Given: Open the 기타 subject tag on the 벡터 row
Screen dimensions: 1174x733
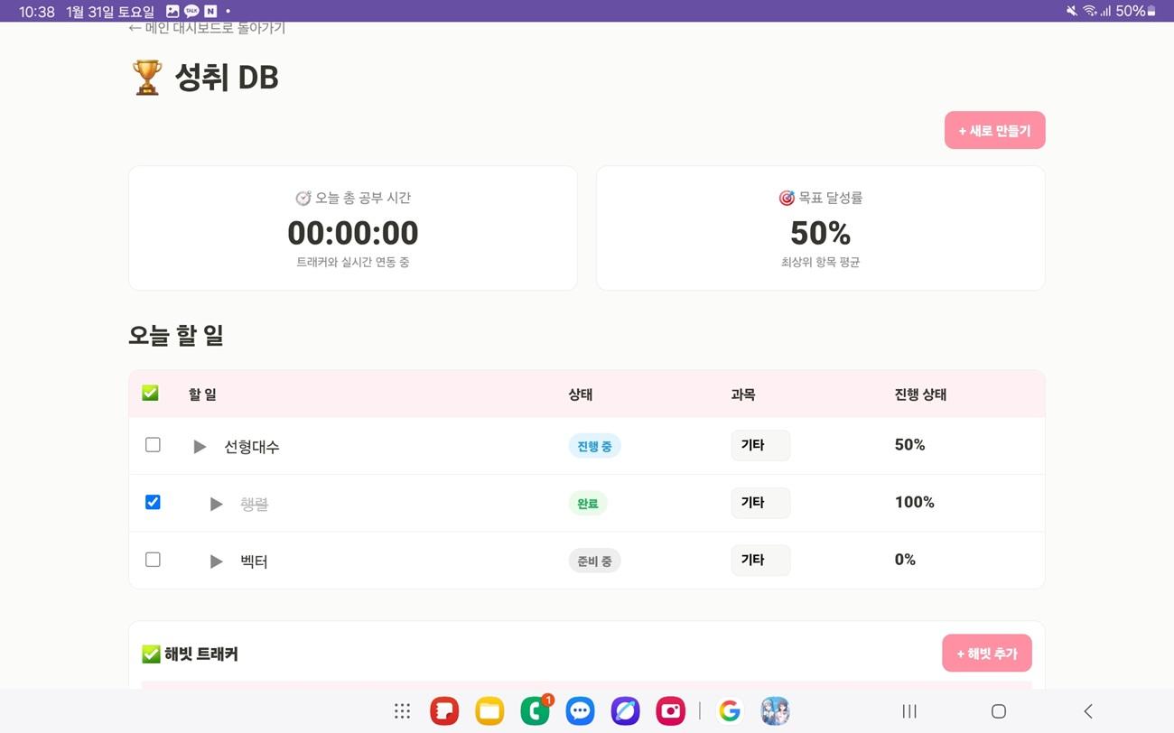Looking at the screenshot, I should 760,560.
